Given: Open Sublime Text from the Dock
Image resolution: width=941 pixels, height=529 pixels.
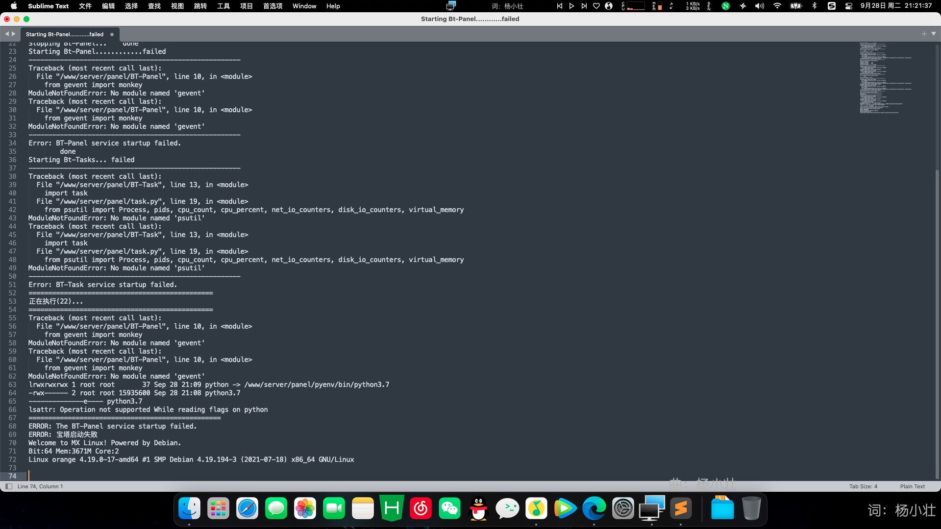Looking at the screenshot, I should click(681, 508).
